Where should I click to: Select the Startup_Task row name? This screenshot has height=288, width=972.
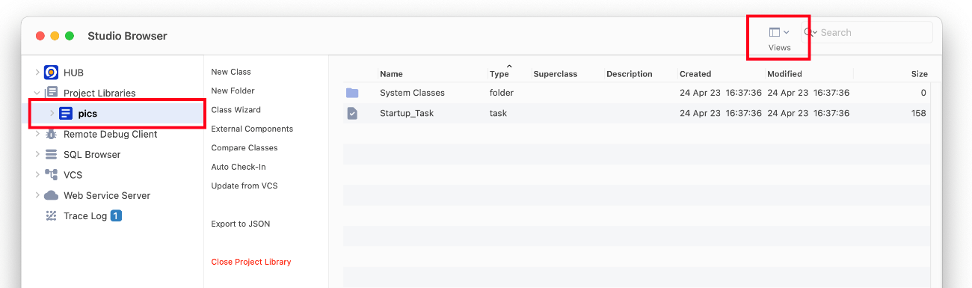(407, 113)
